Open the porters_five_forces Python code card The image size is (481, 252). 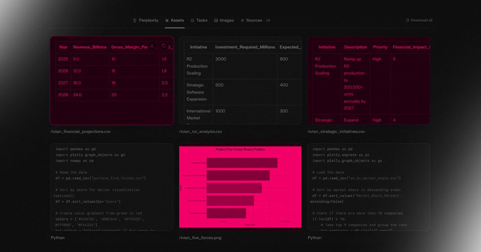[x=112, y=187]
